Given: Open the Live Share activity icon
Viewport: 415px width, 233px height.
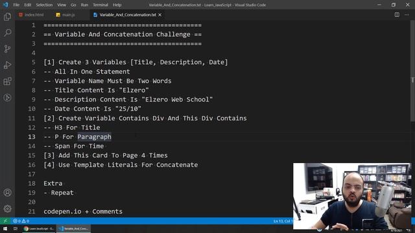Looking at the screenshot, I should [7, 98].
